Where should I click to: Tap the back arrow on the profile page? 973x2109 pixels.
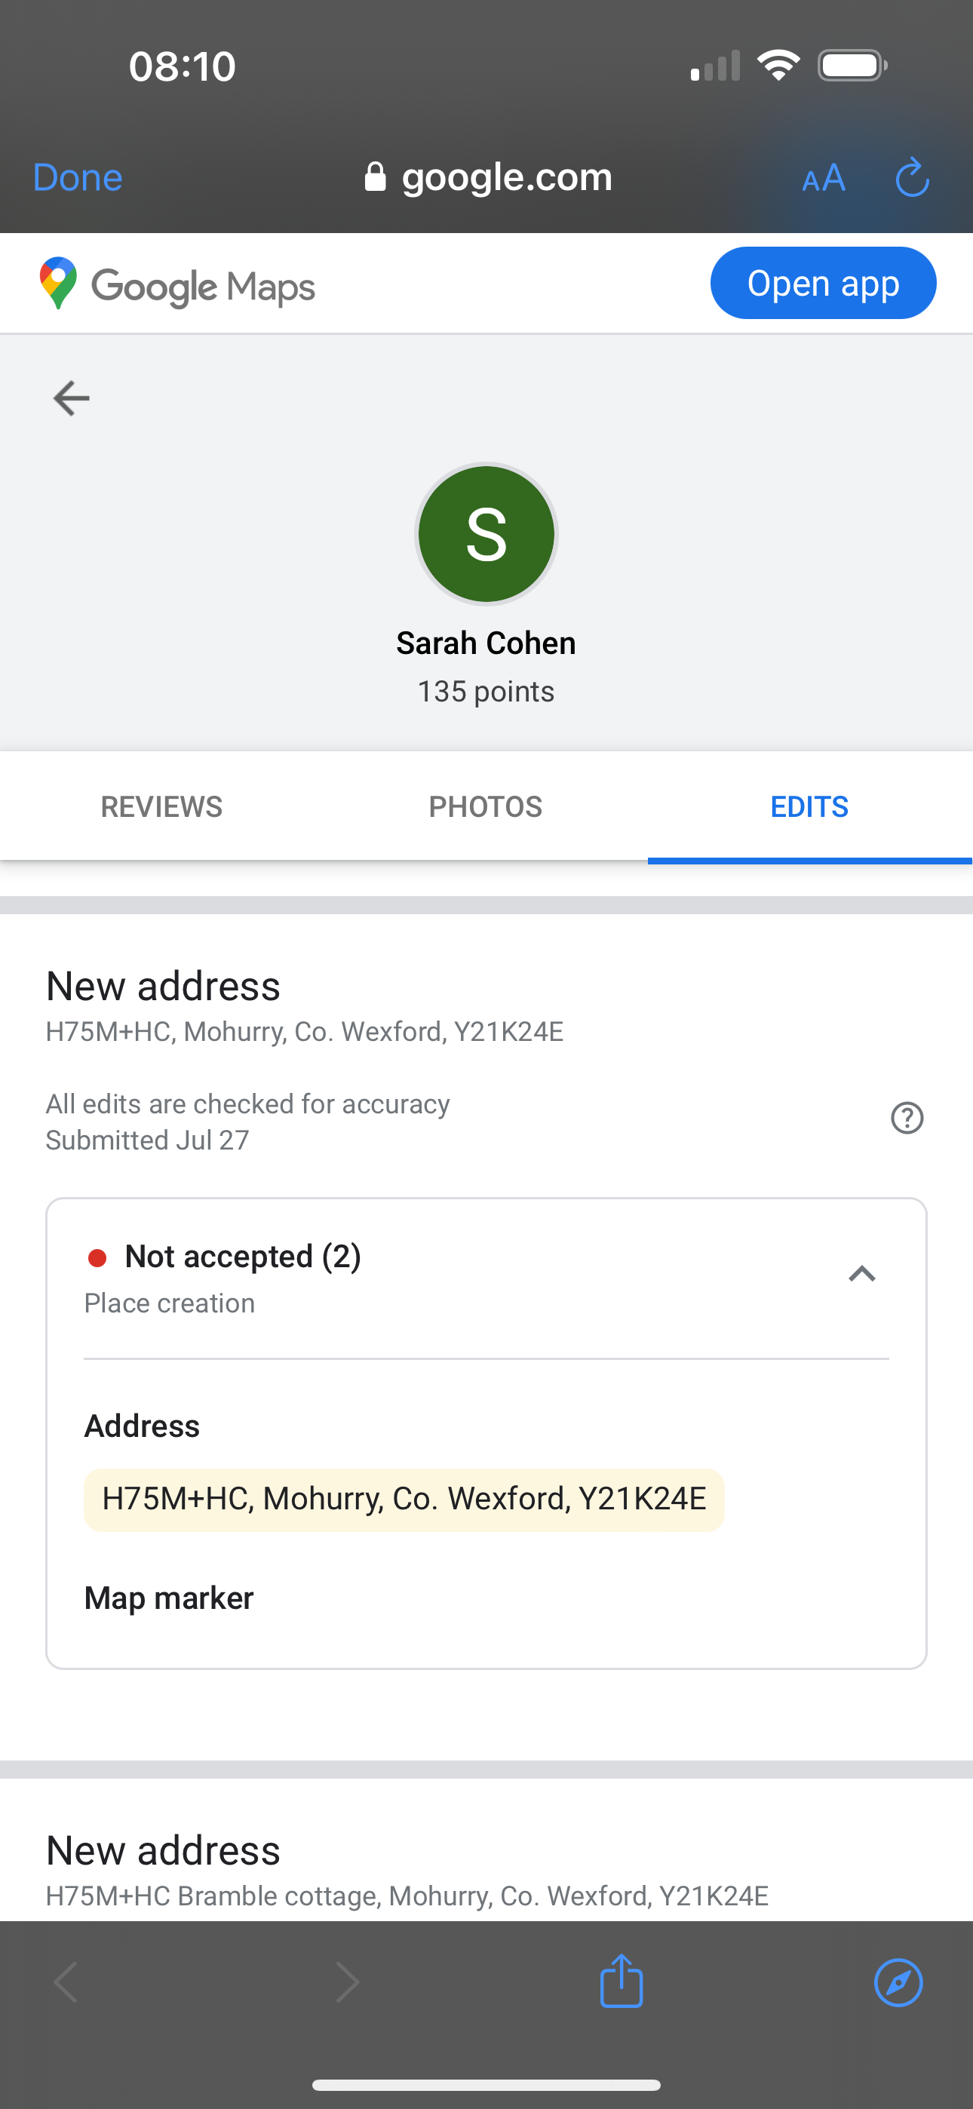click(71, 399)
